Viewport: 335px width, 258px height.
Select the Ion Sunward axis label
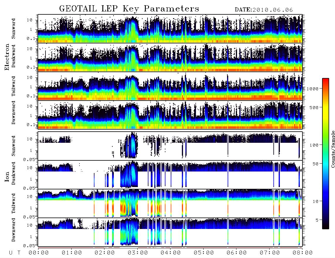(13, 146)
